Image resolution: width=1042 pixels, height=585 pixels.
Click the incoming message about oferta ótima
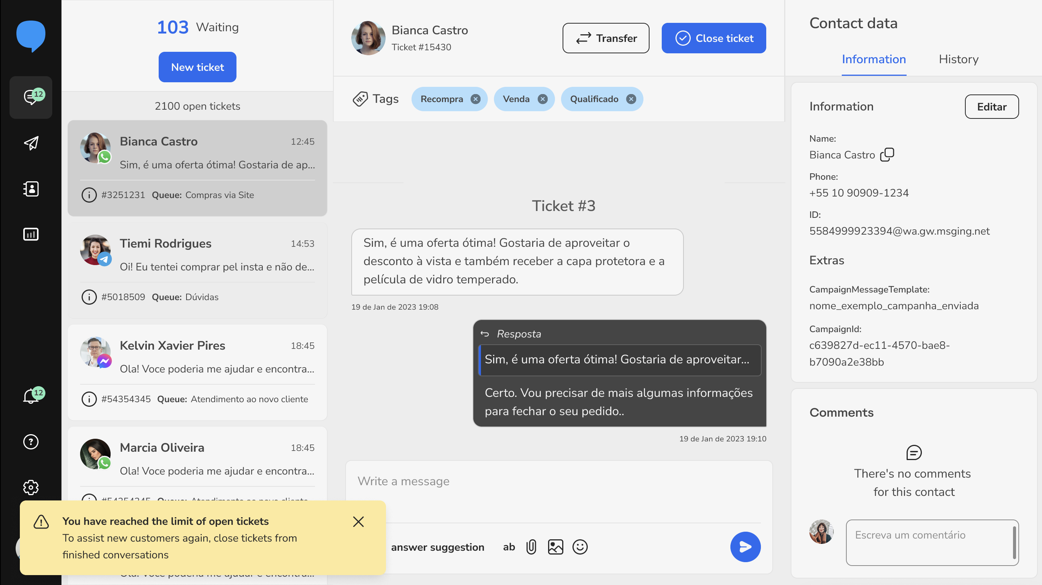click(517, 261)
